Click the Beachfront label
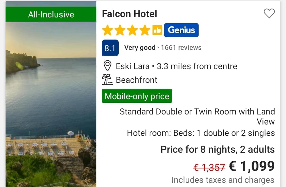Image resolution: width=286 pixels, height=187 pixels. coord(137,80)
